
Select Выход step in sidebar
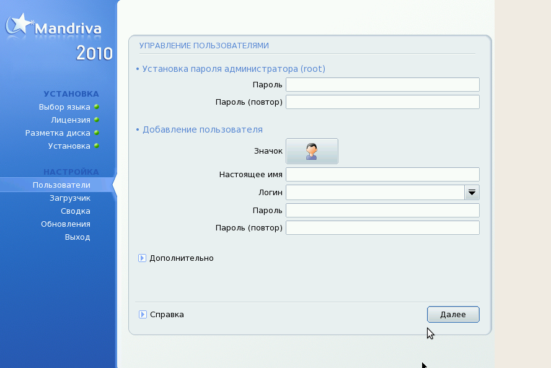point(77,237)
